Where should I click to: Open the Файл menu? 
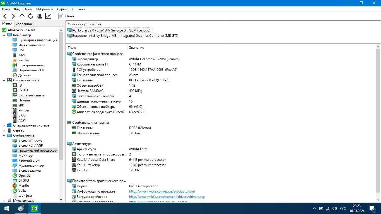pos(6,9)
